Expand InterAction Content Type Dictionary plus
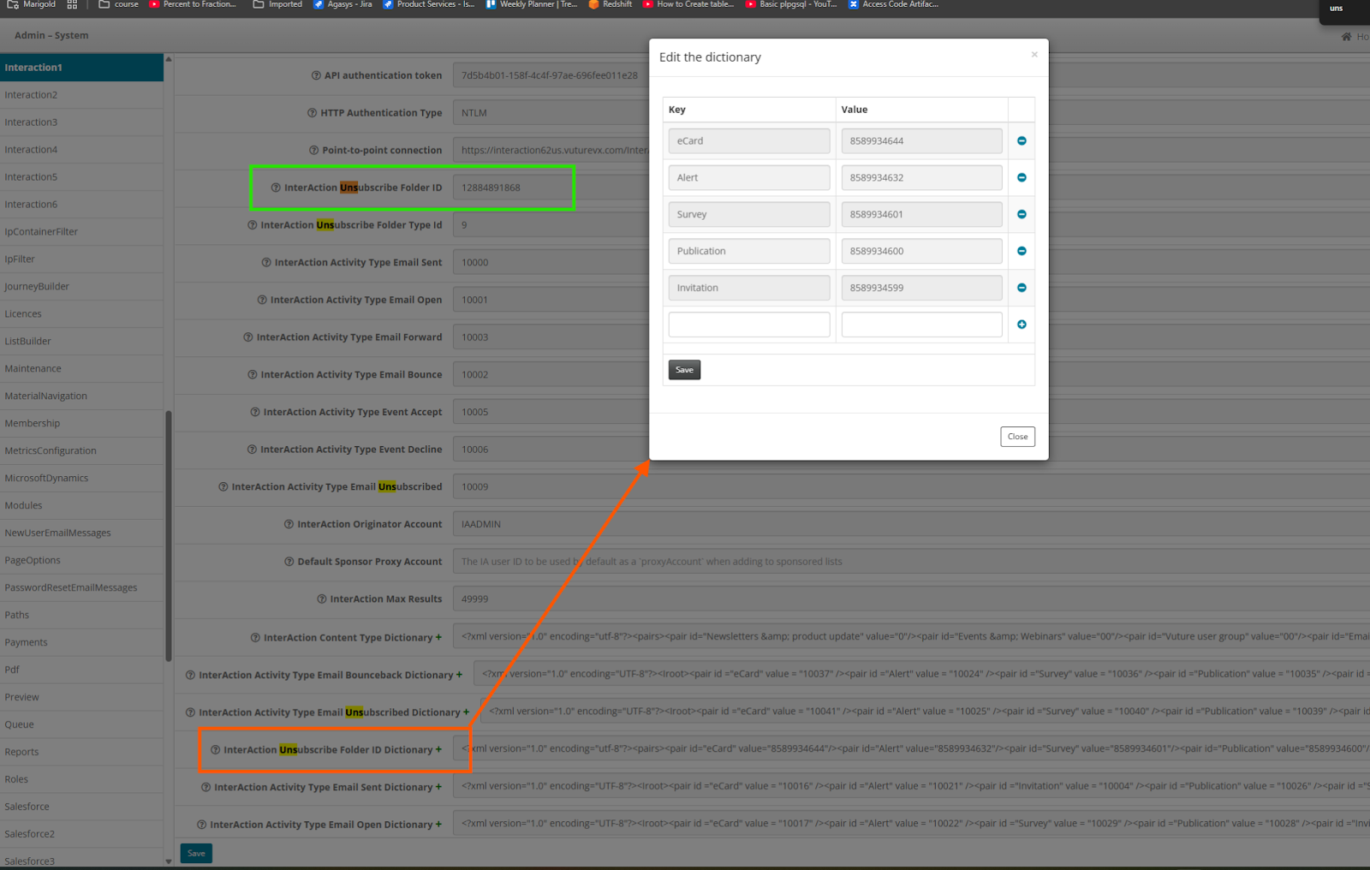 [439, 637]
